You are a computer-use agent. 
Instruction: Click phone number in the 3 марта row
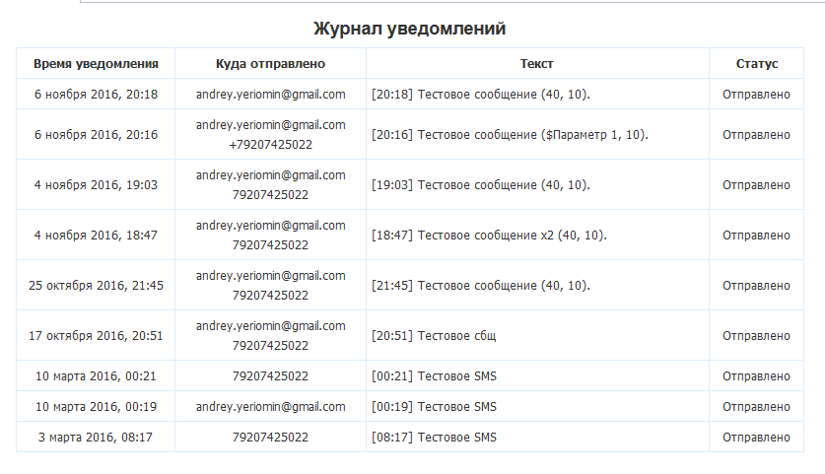click(x=270, y=438)
